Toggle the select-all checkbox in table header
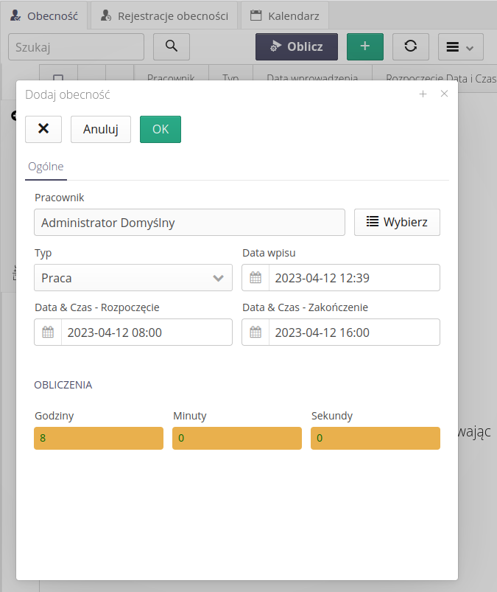Image resolution: width=497 pixels, height=592 pixels. 58,78
